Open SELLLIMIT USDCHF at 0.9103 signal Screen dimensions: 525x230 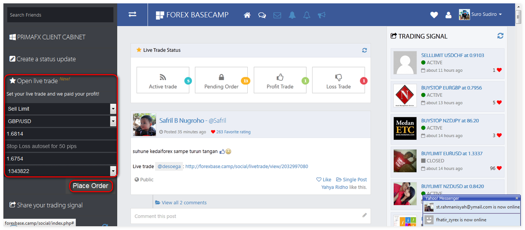tap(452, 55)
